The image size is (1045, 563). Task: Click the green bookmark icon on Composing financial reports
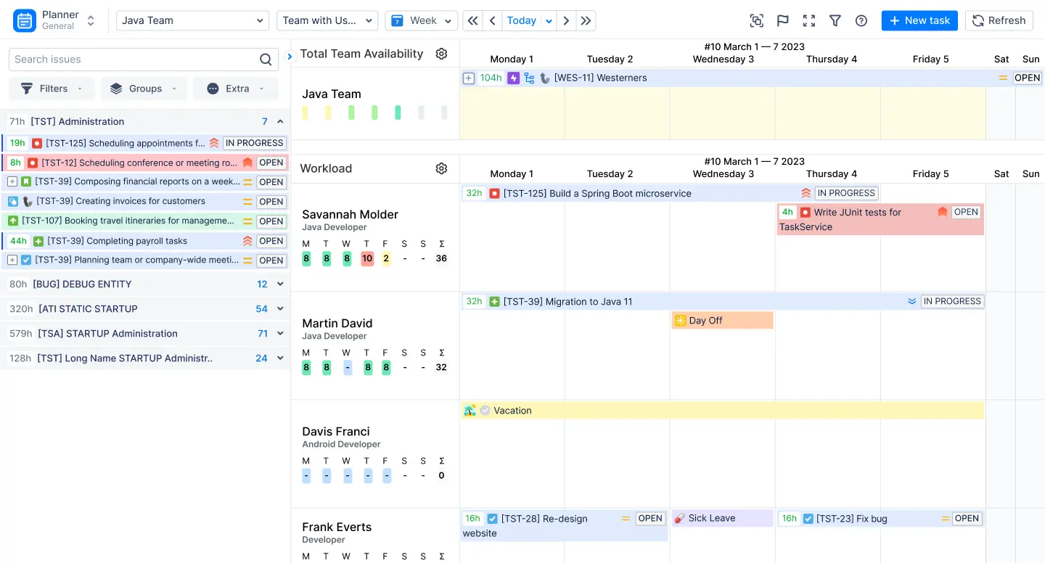pos(26,182)
